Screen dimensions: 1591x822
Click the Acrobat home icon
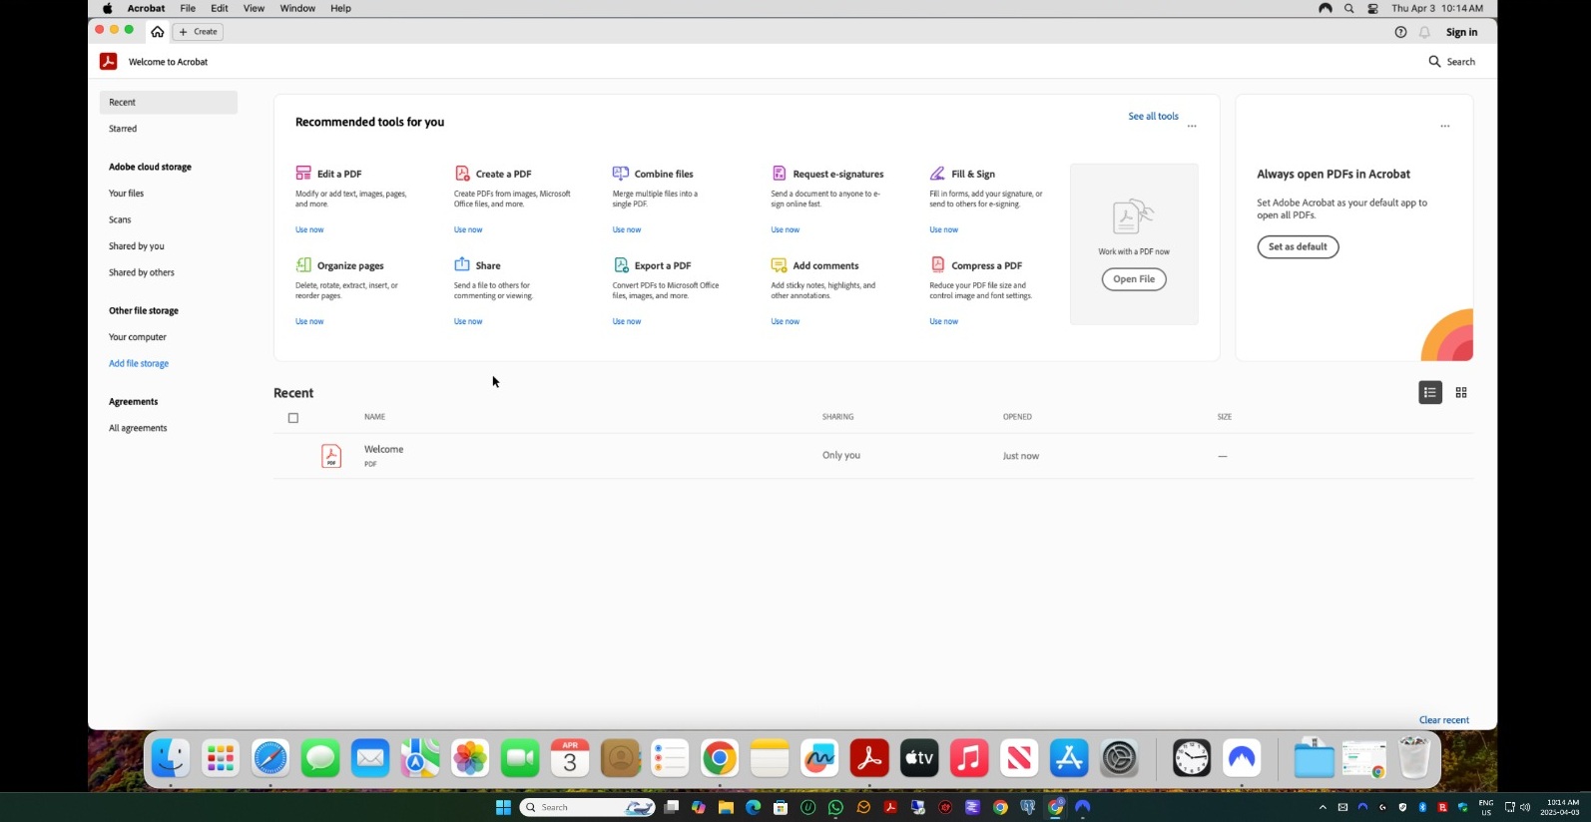pos(157,32)
